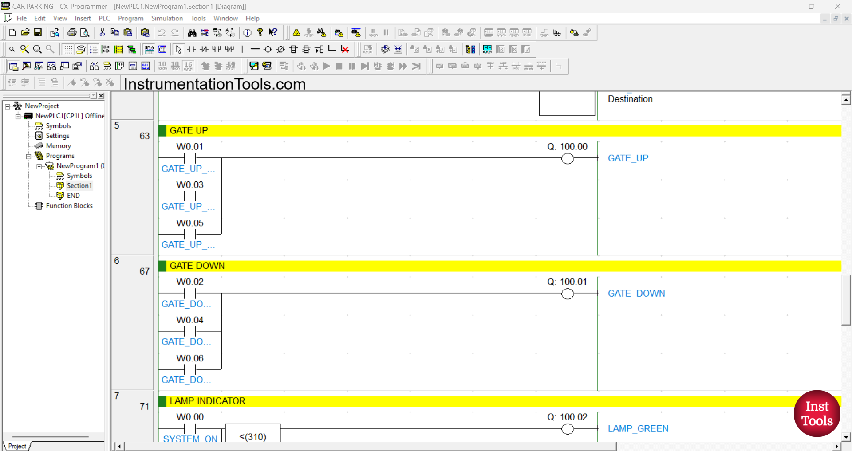Select the New Contact tool
Viewport: 852px width, 451px height.
pos(191,49)
